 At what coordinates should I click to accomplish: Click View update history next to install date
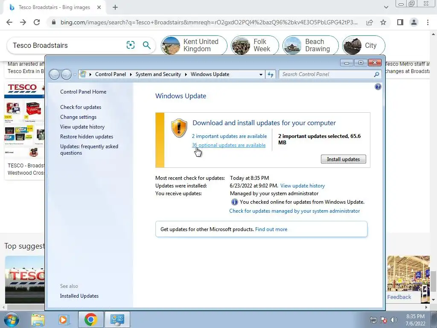click(x=303, y=186)
